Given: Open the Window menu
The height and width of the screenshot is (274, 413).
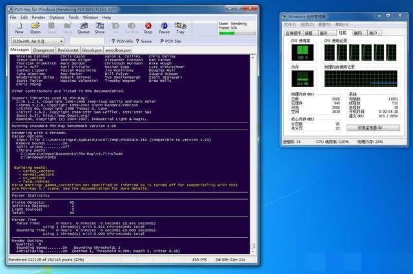Looking at the screenshot, I should click(x=90, y=17).
